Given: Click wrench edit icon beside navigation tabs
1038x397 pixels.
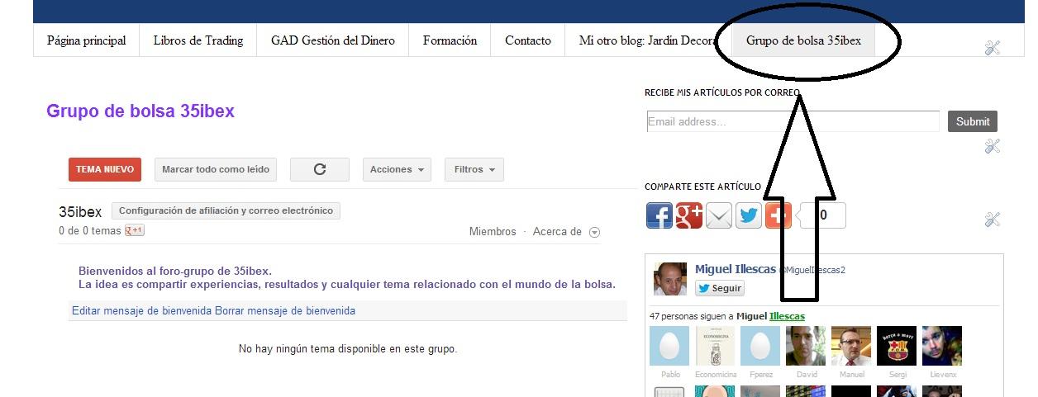Looking at the screenshot, I should [993, 48].
